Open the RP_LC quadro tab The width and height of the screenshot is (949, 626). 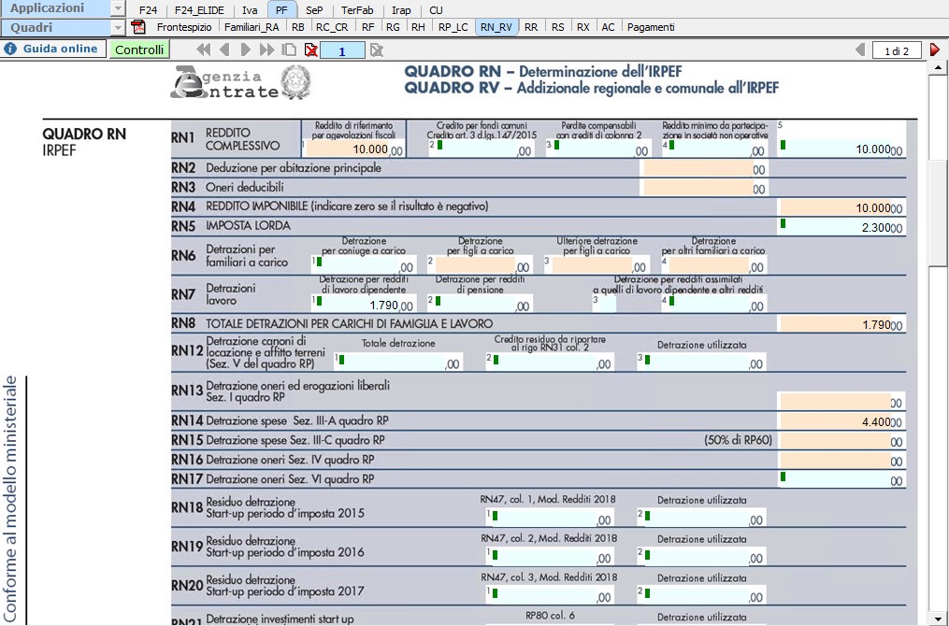pos(453,27)
